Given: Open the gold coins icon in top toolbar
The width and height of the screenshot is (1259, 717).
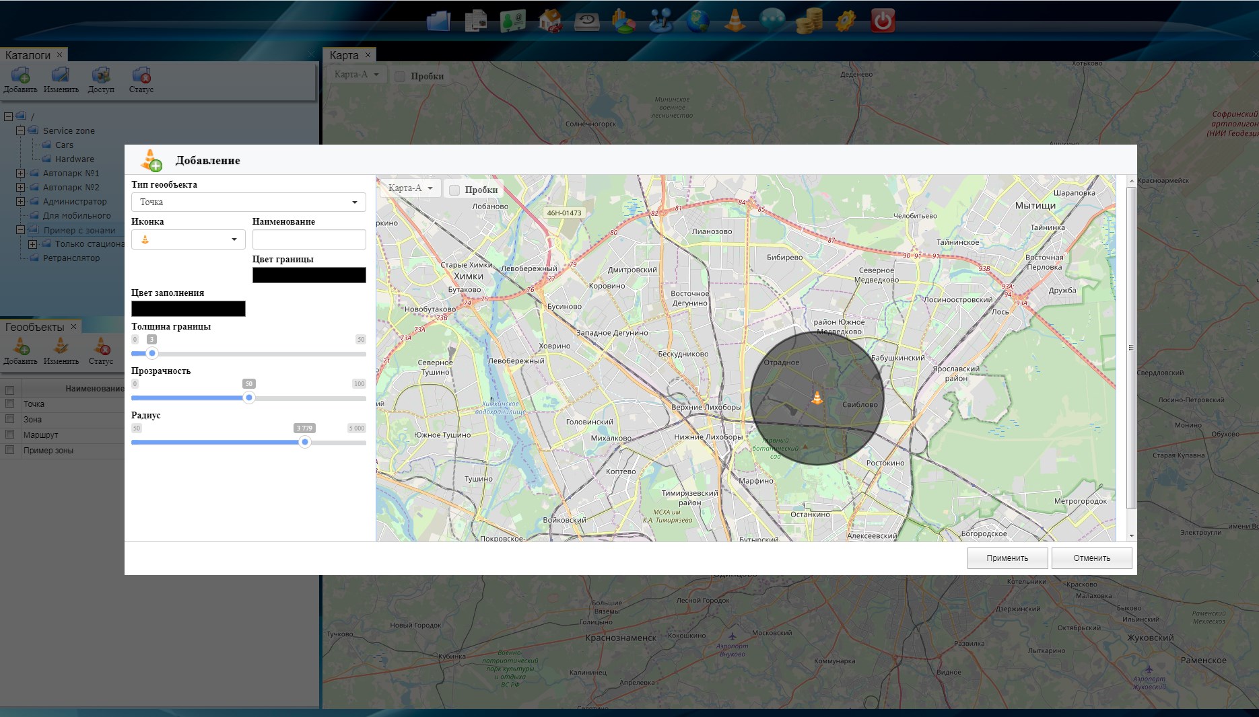Looking at the screenshot, I should click(x=809, y=21).
